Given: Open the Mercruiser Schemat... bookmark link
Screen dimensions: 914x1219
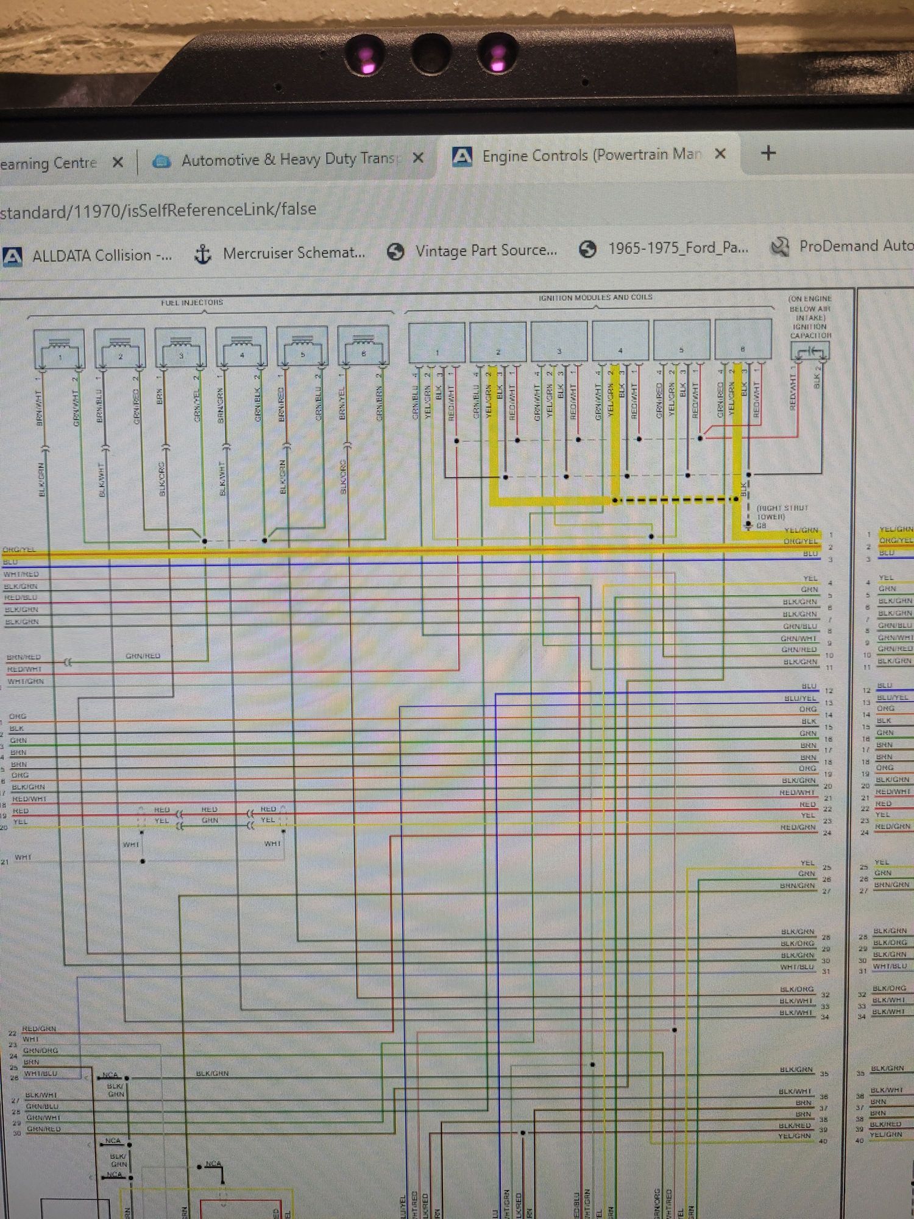Looking at the screenshot, I should coord(294,253).
